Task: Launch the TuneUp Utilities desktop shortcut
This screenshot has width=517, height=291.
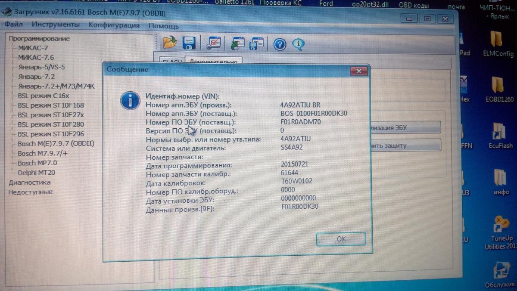Action: [x=500, y=232]
